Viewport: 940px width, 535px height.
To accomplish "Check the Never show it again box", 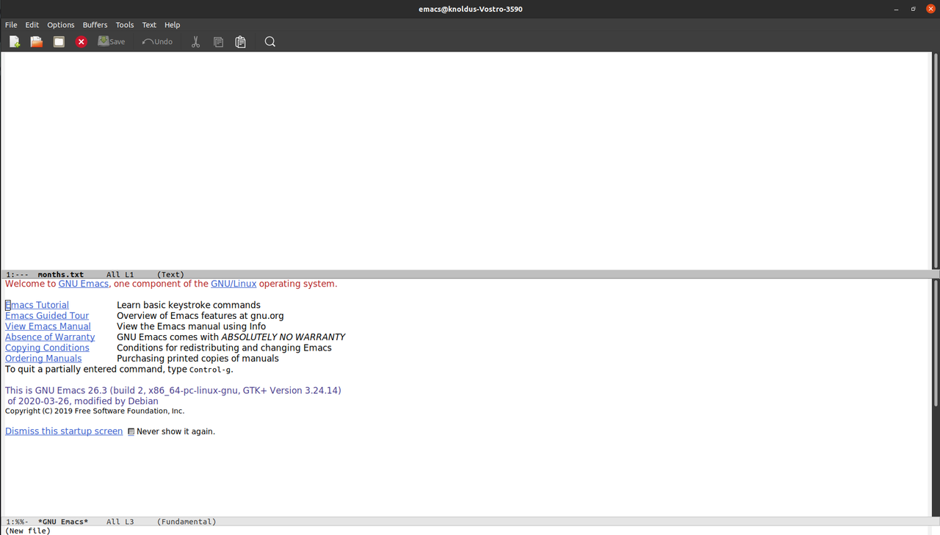I will (x=131, y=432).
